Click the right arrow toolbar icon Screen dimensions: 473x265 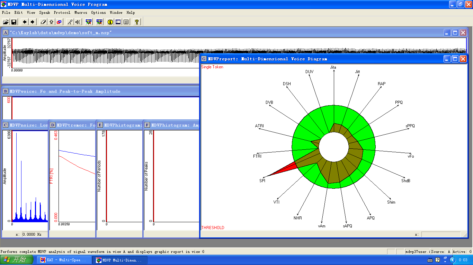[x=33, y=22]
